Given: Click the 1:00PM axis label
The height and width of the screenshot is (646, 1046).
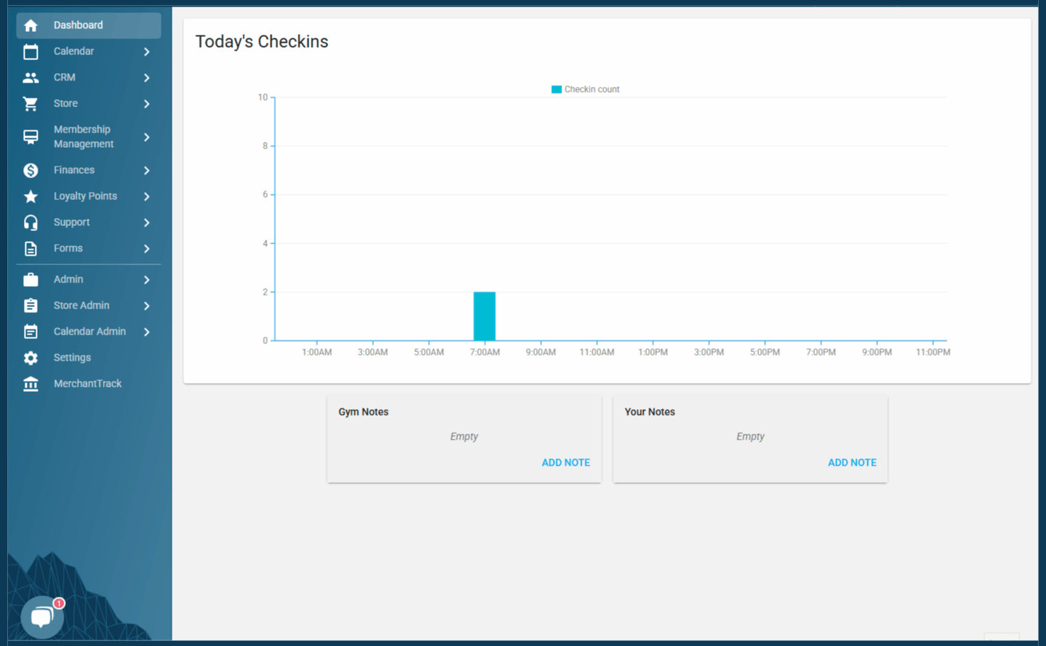Looking at the screenshot, I should [x=653, y=353].
